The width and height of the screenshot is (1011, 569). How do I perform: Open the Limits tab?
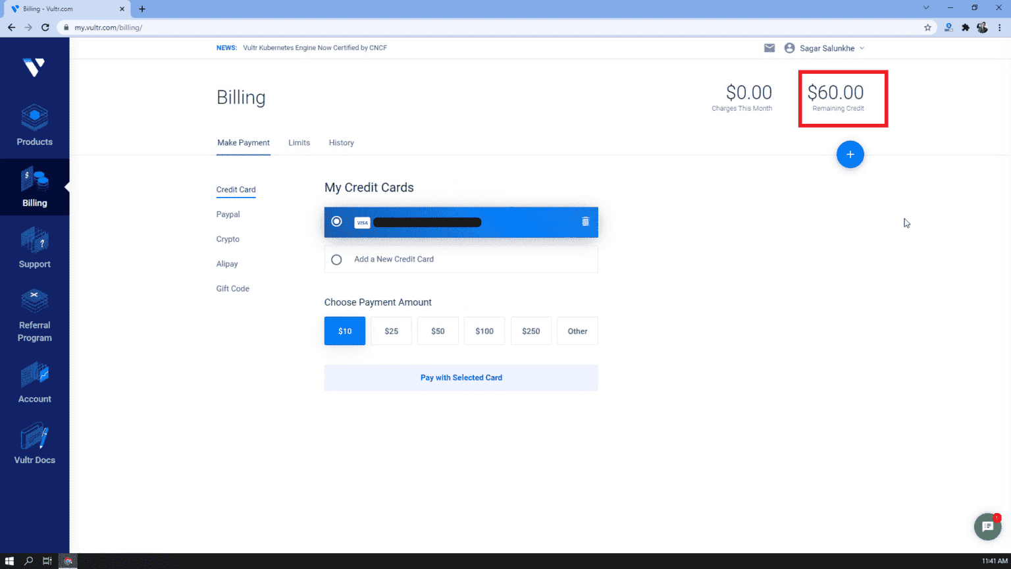point(299,143)
